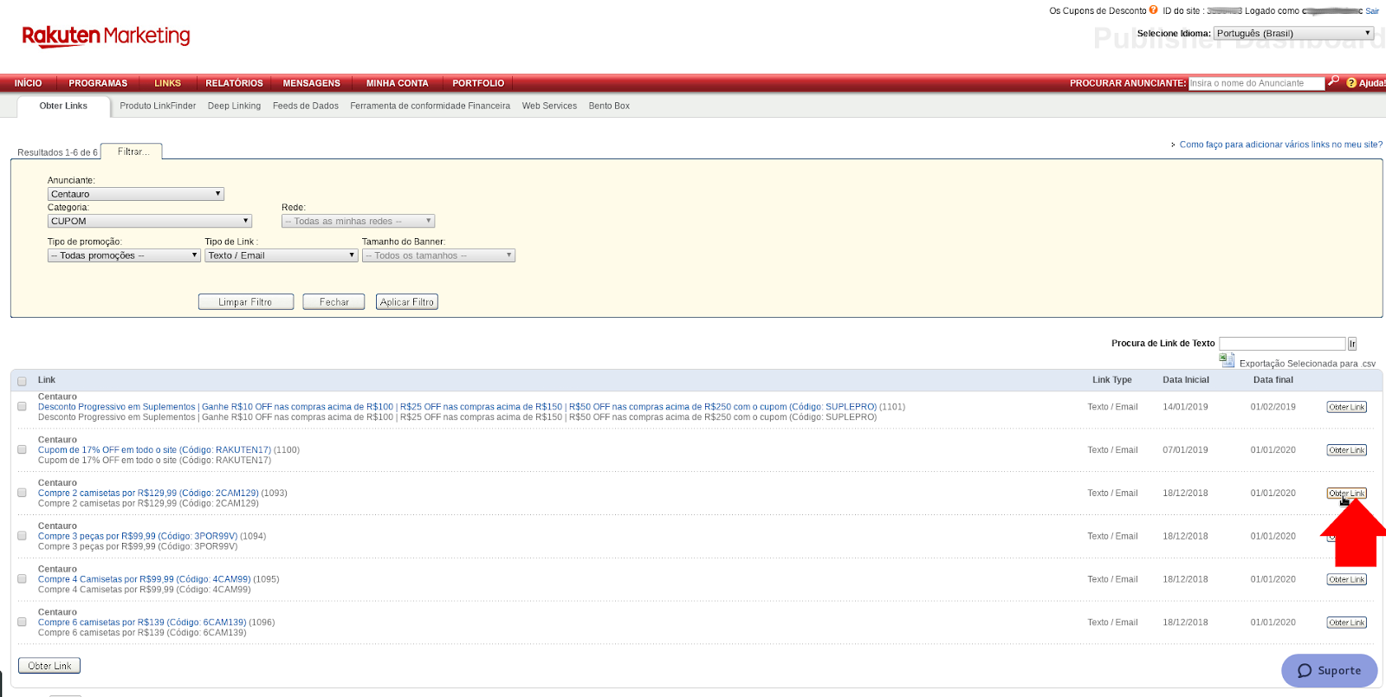Click the bottom Obter Link button
1386x697 pixels.
pyautogui.click(x=49, y=666)
